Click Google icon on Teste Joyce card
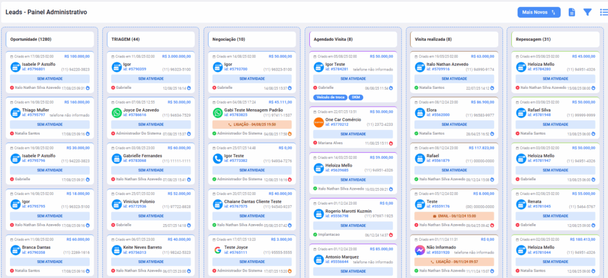608x278 pixels. (218, 250)
